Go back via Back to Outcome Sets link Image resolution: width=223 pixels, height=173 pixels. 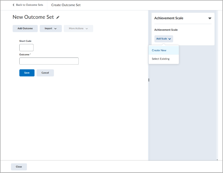click(30, 5)
